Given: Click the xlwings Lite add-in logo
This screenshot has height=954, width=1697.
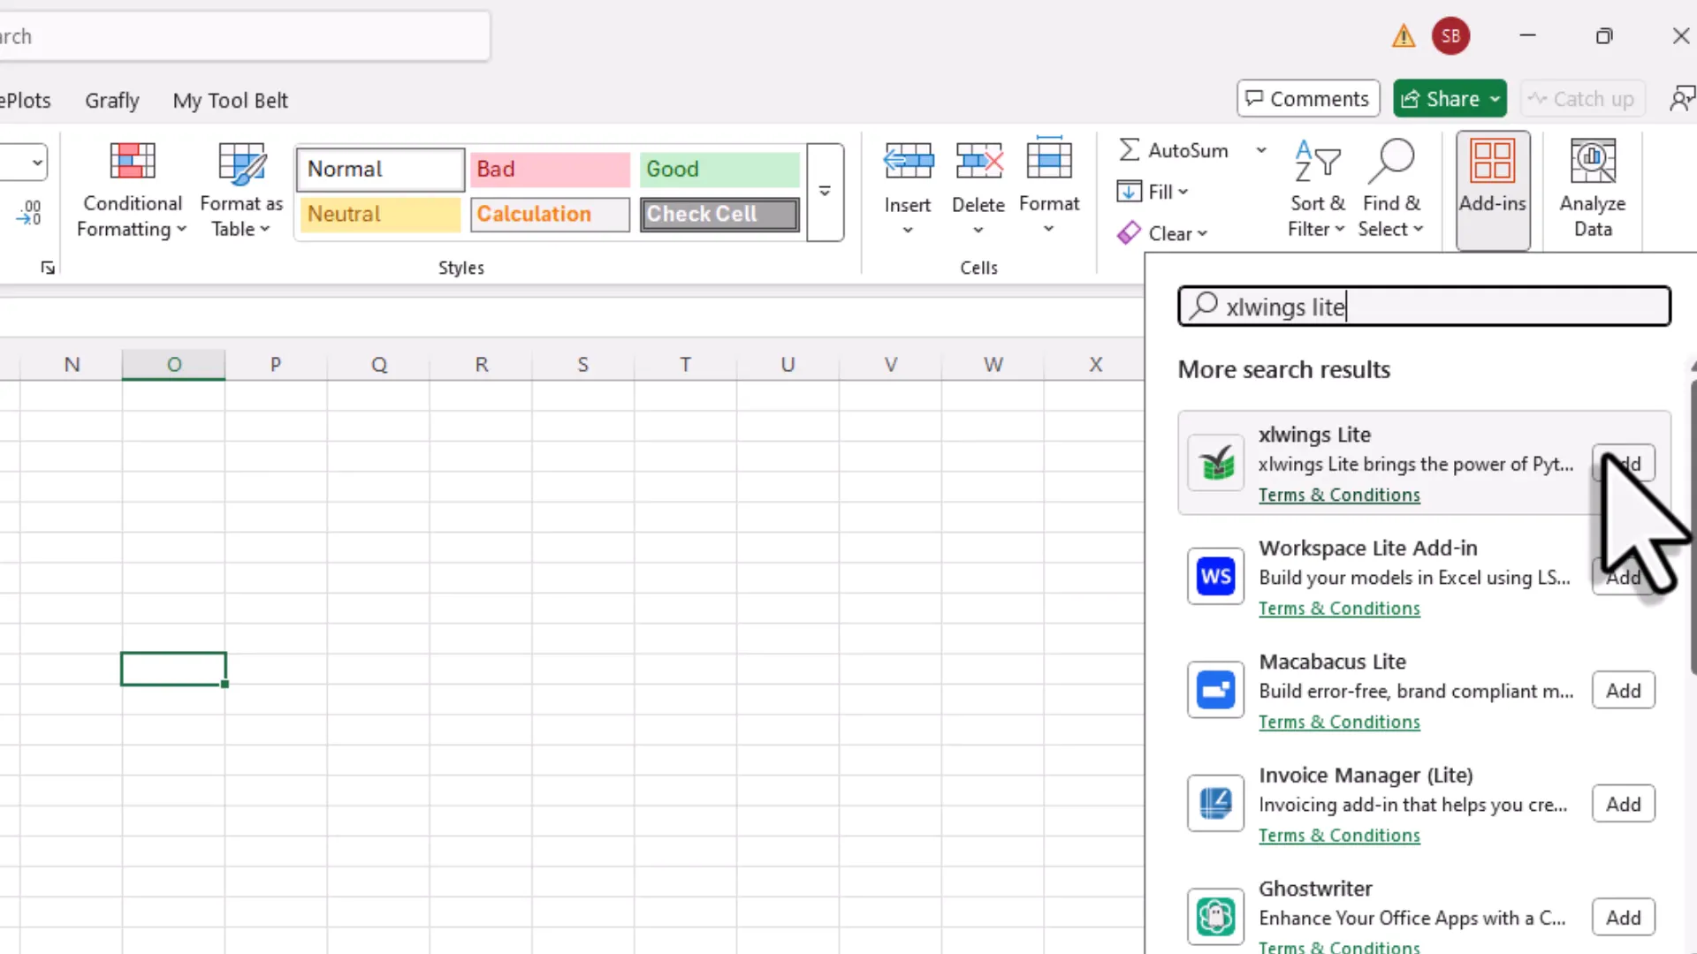Looking at the screenshot, I should click(x=1215, y=463).
